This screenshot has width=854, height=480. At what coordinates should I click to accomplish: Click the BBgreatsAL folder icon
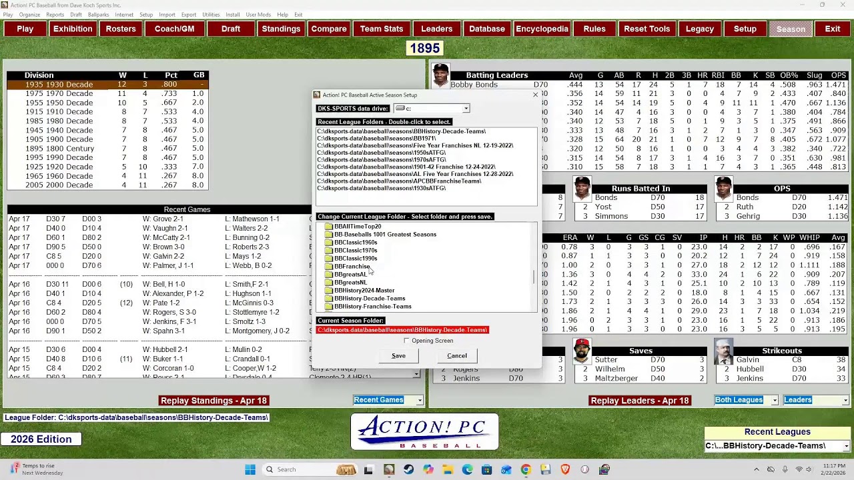328,275
